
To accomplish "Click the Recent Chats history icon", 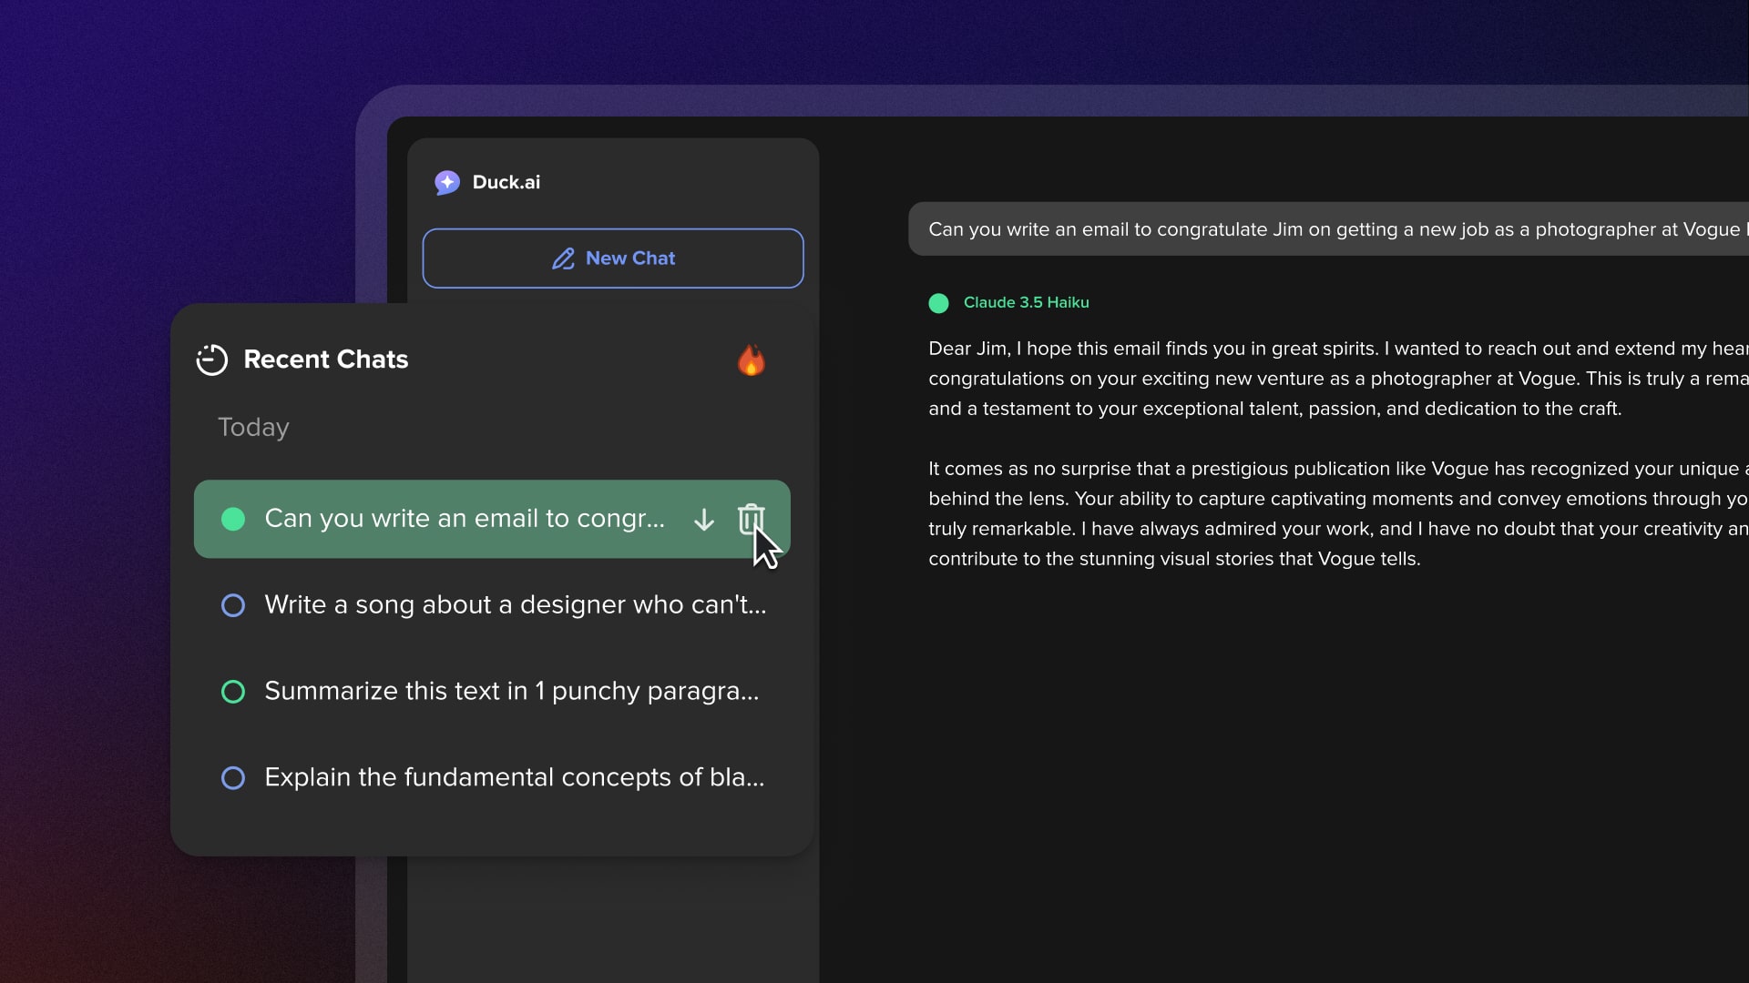I will pyautogui.click(x=212, y=360).
